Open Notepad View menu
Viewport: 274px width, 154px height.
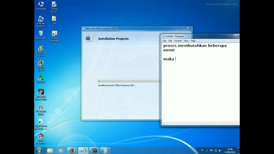pos(186,41)
